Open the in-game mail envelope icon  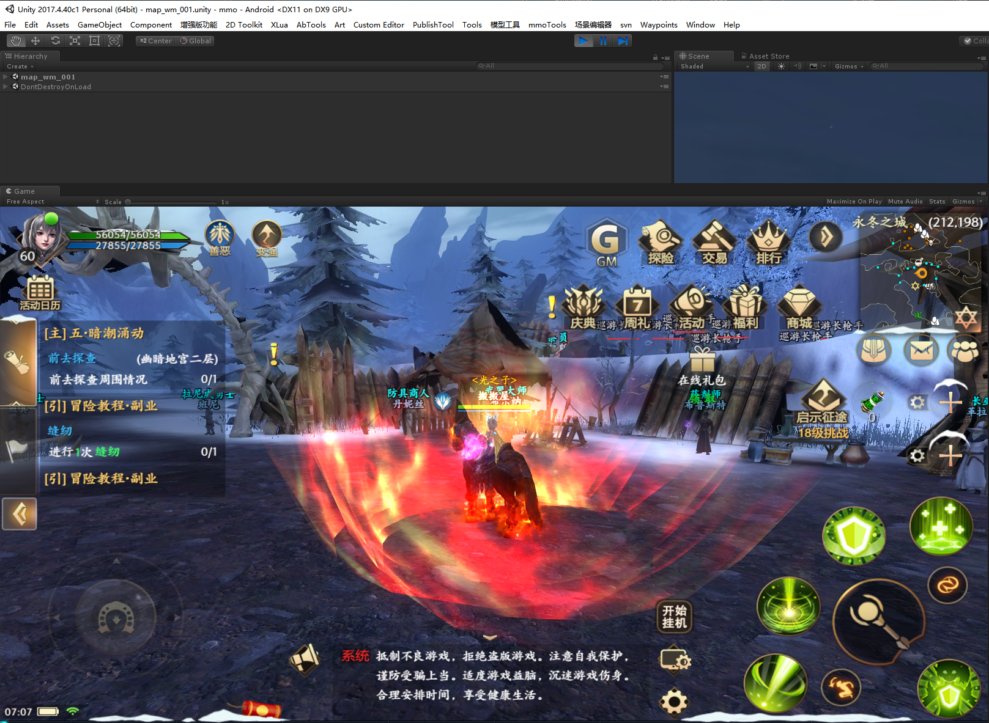pos(920,351)
